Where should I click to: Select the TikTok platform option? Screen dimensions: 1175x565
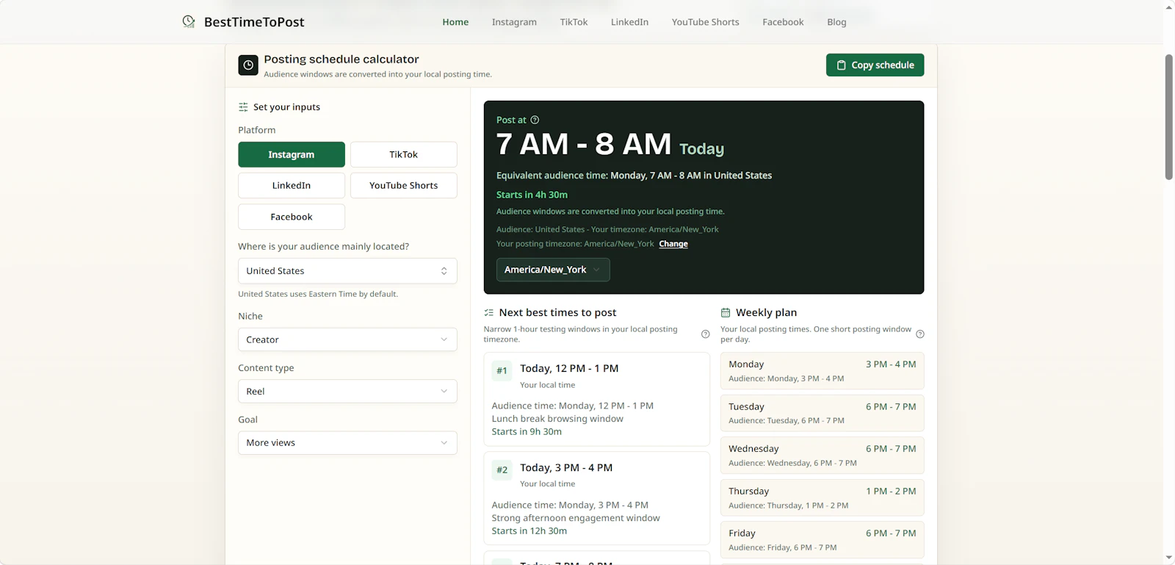(x=404, y=155)
